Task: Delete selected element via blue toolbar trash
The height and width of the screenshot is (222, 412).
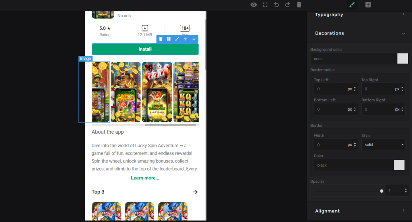Action: [161, 39]
